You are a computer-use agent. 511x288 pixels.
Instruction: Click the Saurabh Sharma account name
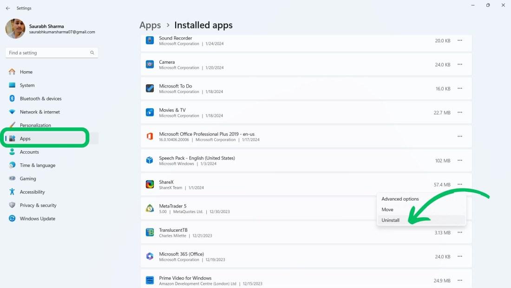46,26
